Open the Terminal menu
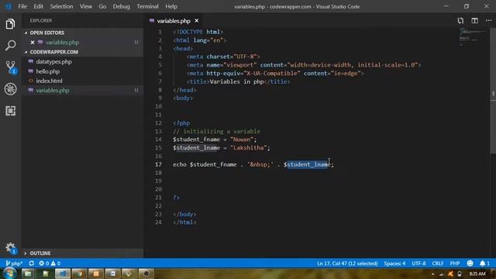The image size is (496, 279). 147,6
